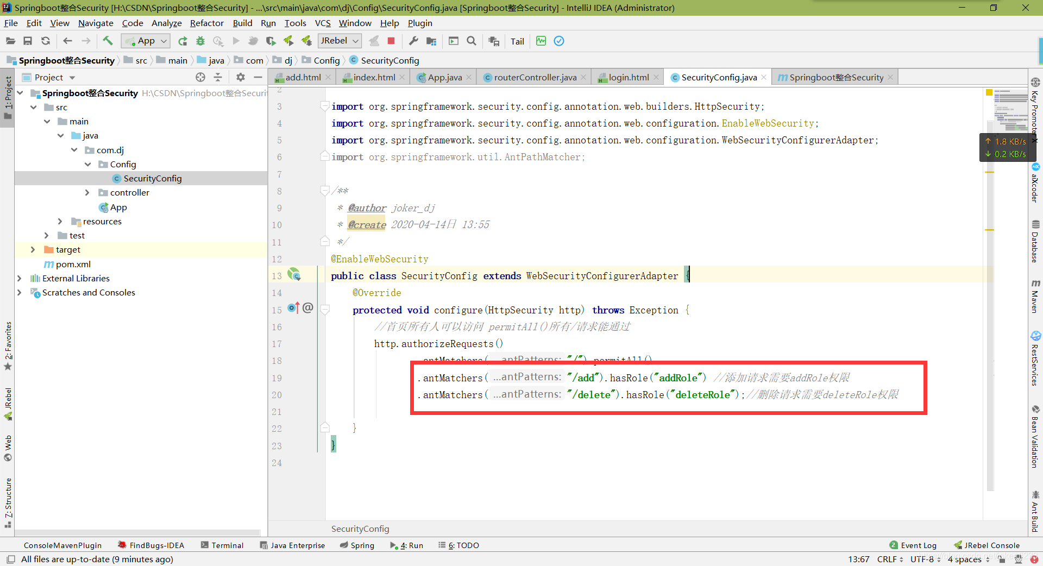Open Project panel gear settings
The image size is (1043, 566).
(x=241, y=77)
